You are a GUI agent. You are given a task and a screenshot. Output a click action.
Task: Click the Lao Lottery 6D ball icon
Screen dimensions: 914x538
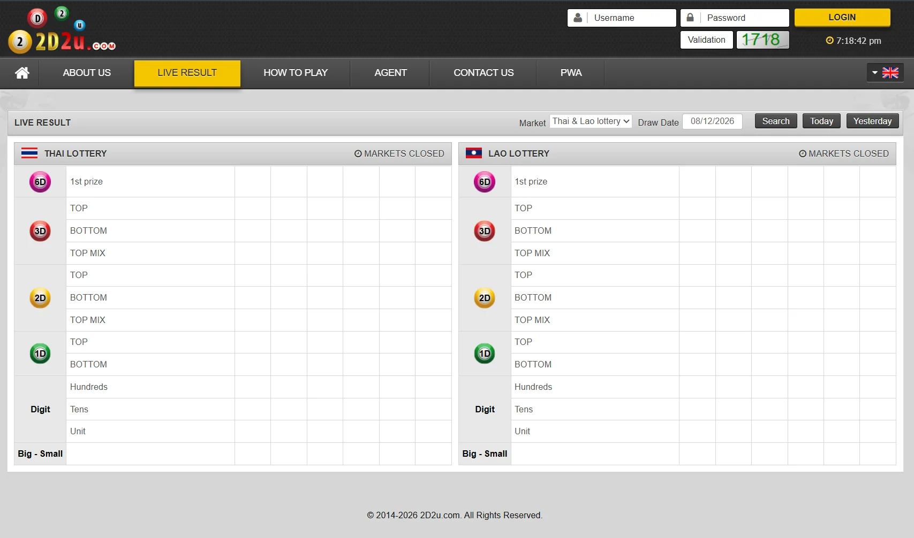point(485,182)
